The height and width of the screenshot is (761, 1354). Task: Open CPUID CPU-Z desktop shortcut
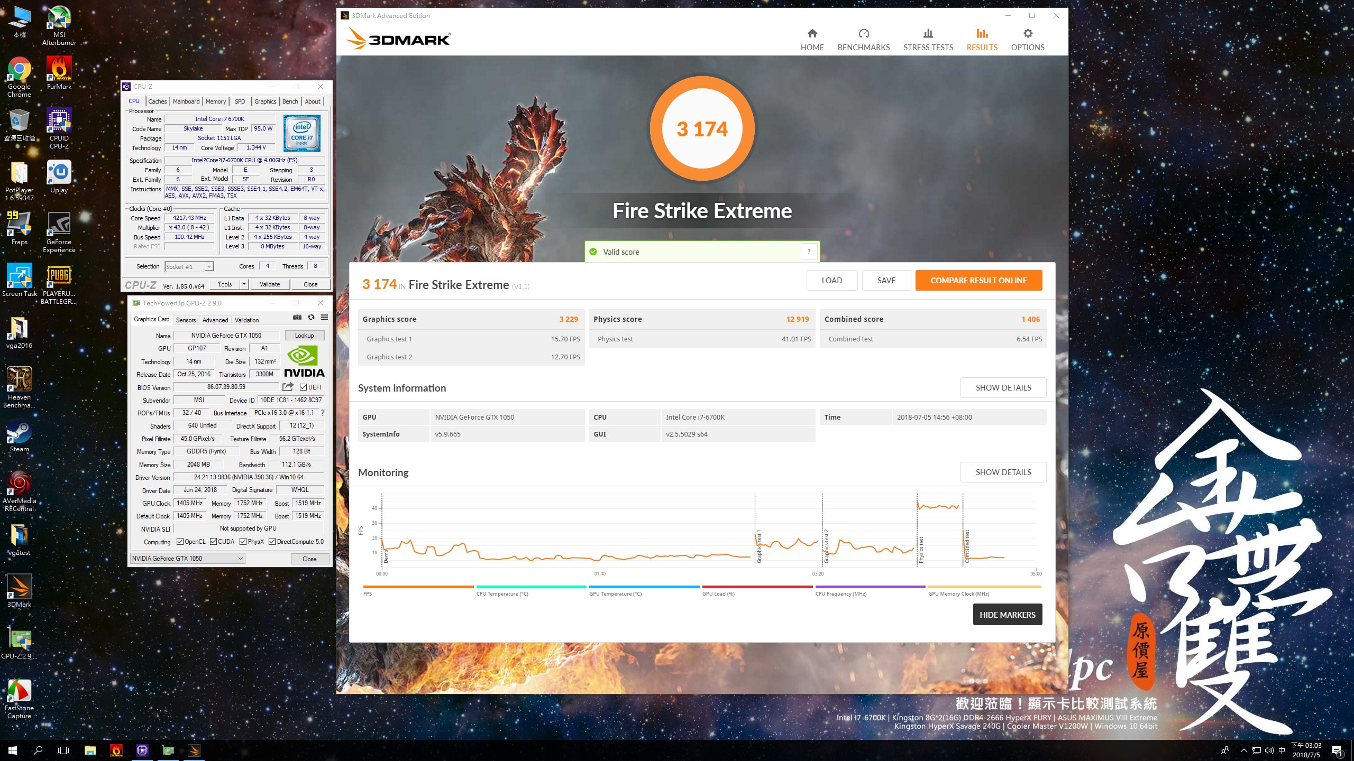(x=59, y=128)
